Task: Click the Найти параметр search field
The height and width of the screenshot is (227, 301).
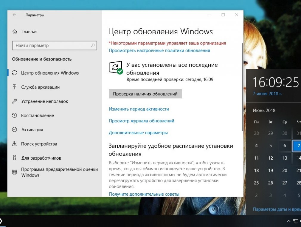Action: point(55,46)
